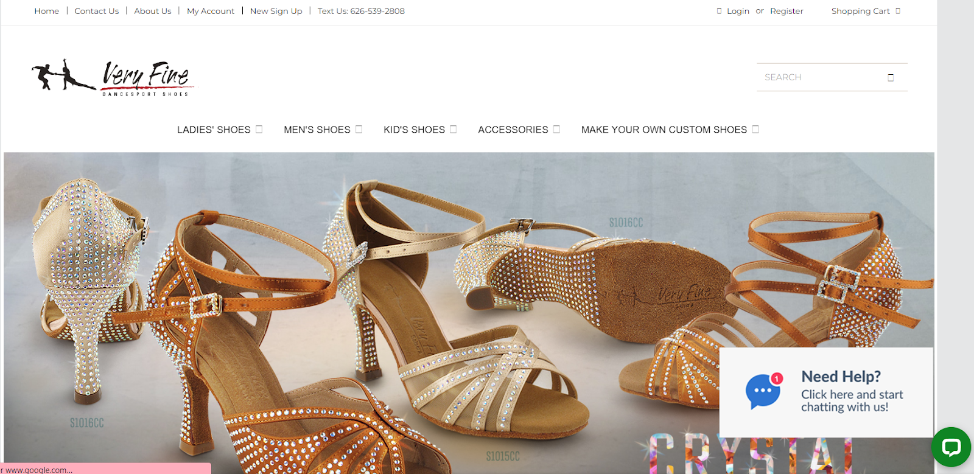The height and width of the screenshot is (474, 974).
Task: Expand the Kid's Shoes menu arrow
Action: point(453,129)
